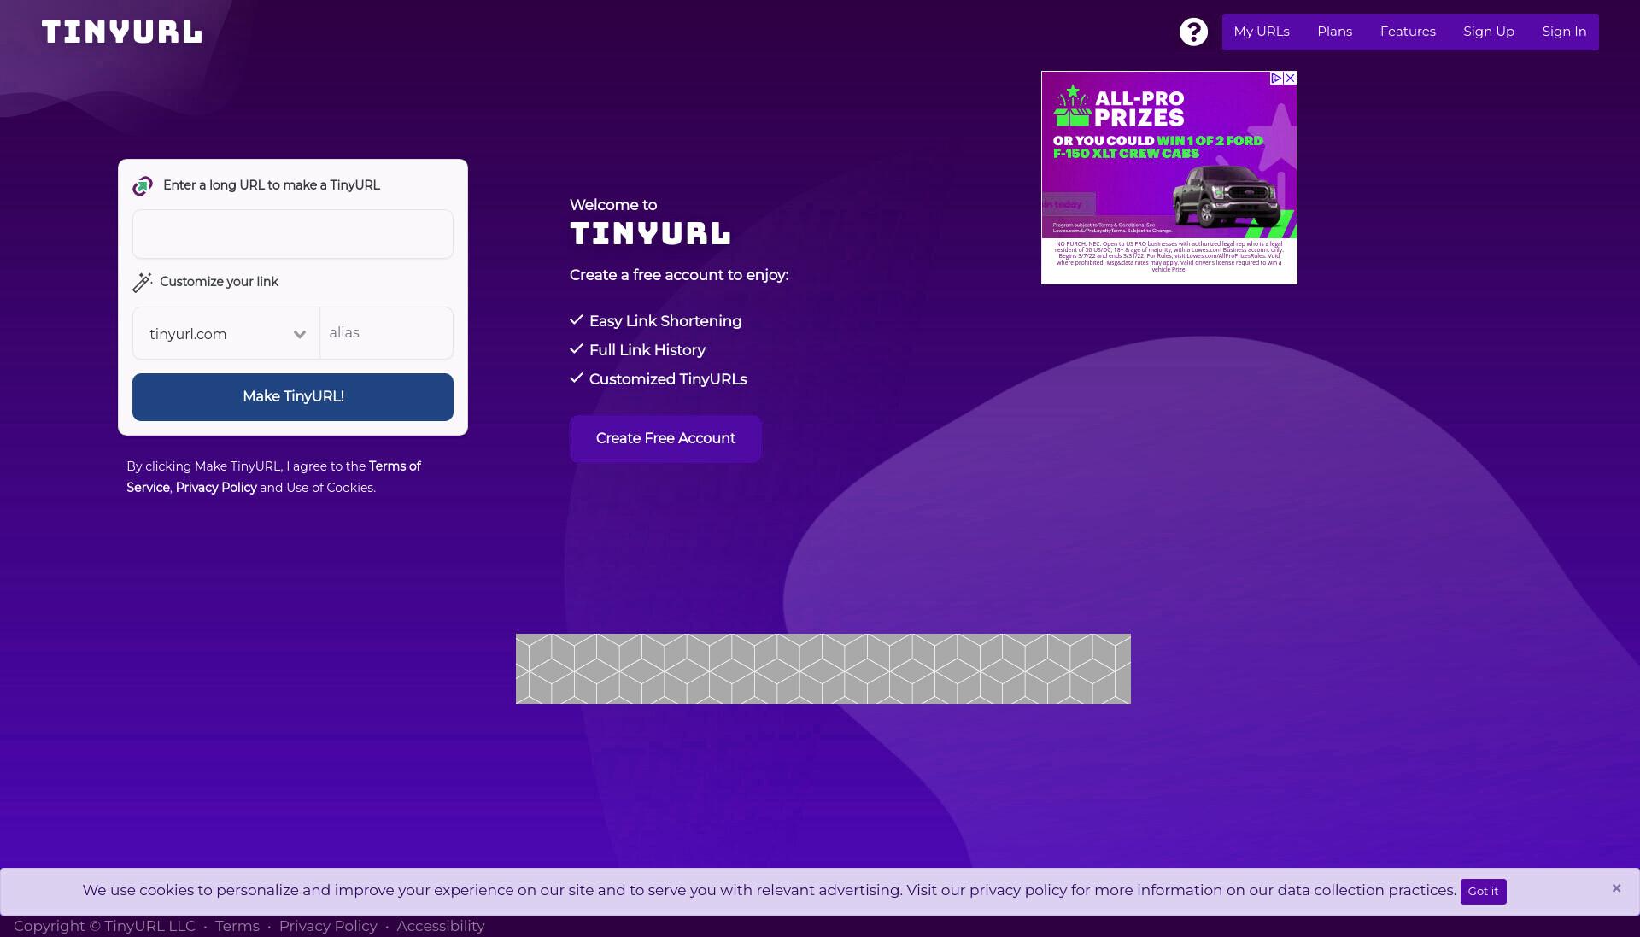Focus the alias input field

pos(387,333)
